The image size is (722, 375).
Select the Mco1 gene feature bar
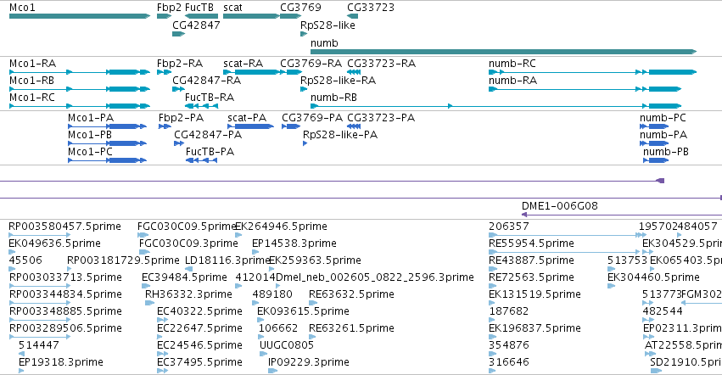[x=80, y=16]
